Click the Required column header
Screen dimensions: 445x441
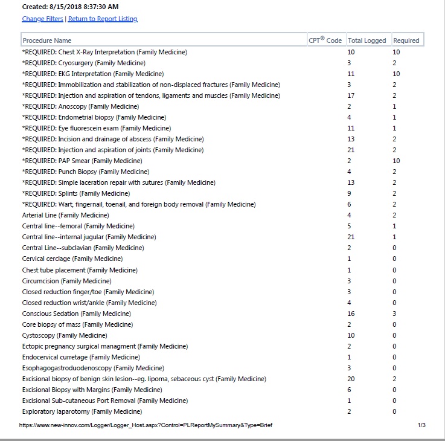coord(406,40)
